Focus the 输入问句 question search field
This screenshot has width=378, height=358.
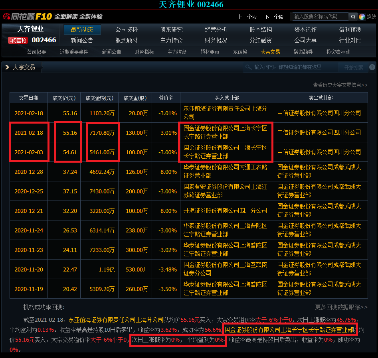[291, 67]
